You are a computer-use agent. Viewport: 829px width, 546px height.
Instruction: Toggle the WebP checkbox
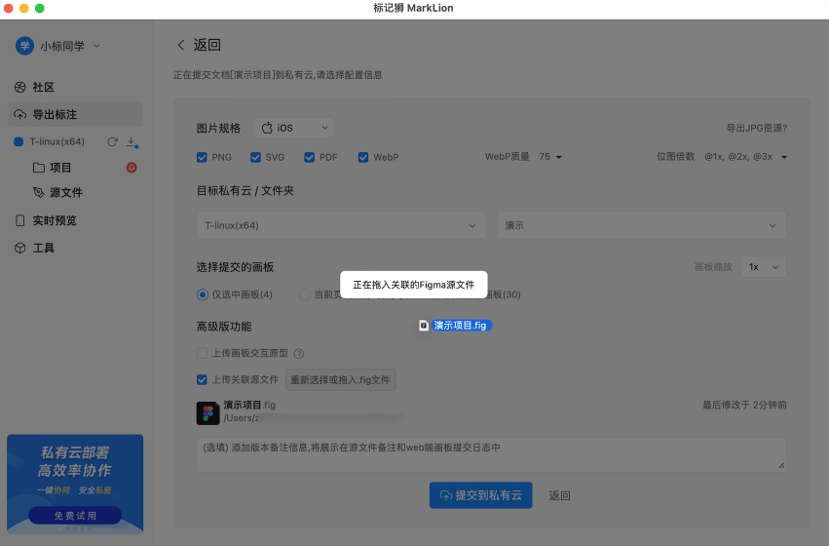coord(363,157)
